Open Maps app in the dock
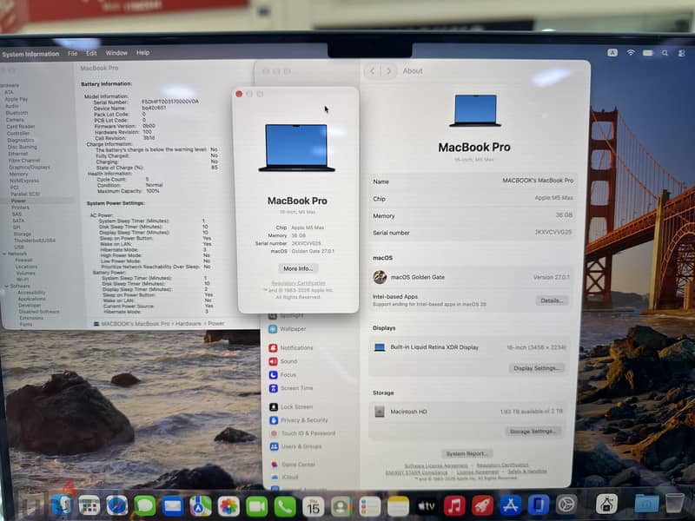The height and width of the screenshot is (521, 695). point(201,505)
